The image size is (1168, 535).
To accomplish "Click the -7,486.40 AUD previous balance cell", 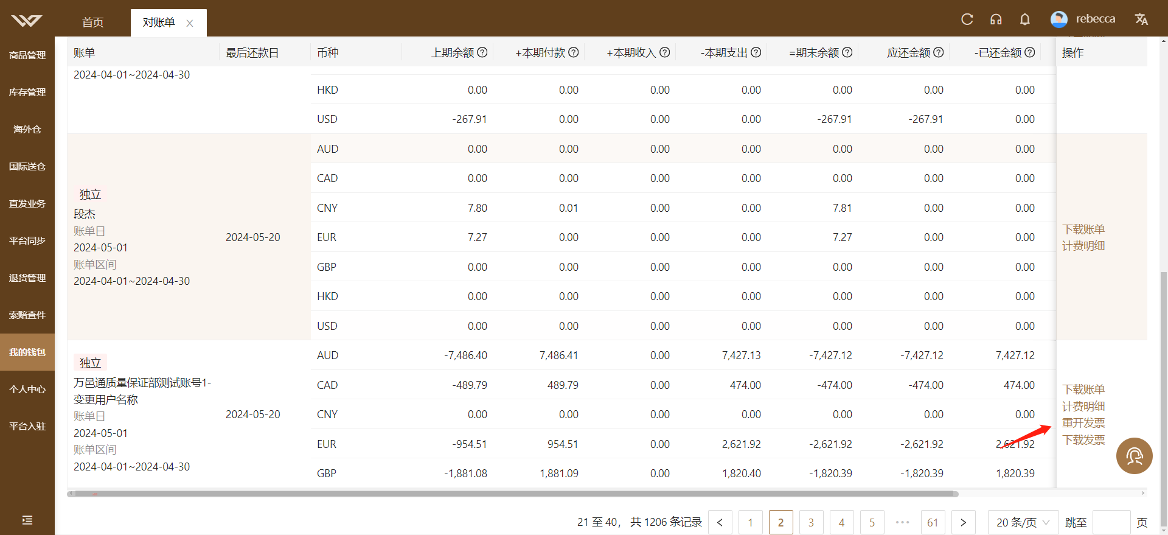I will point(465,355).
